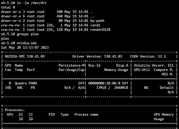The width and height of the screenshot is (179, 129).
Task: Select the 'Process name' column header
Action: coord(86,114)
